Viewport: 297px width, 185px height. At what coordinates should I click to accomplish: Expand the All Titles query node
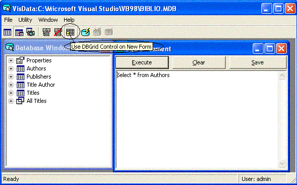tap(11, 101)
